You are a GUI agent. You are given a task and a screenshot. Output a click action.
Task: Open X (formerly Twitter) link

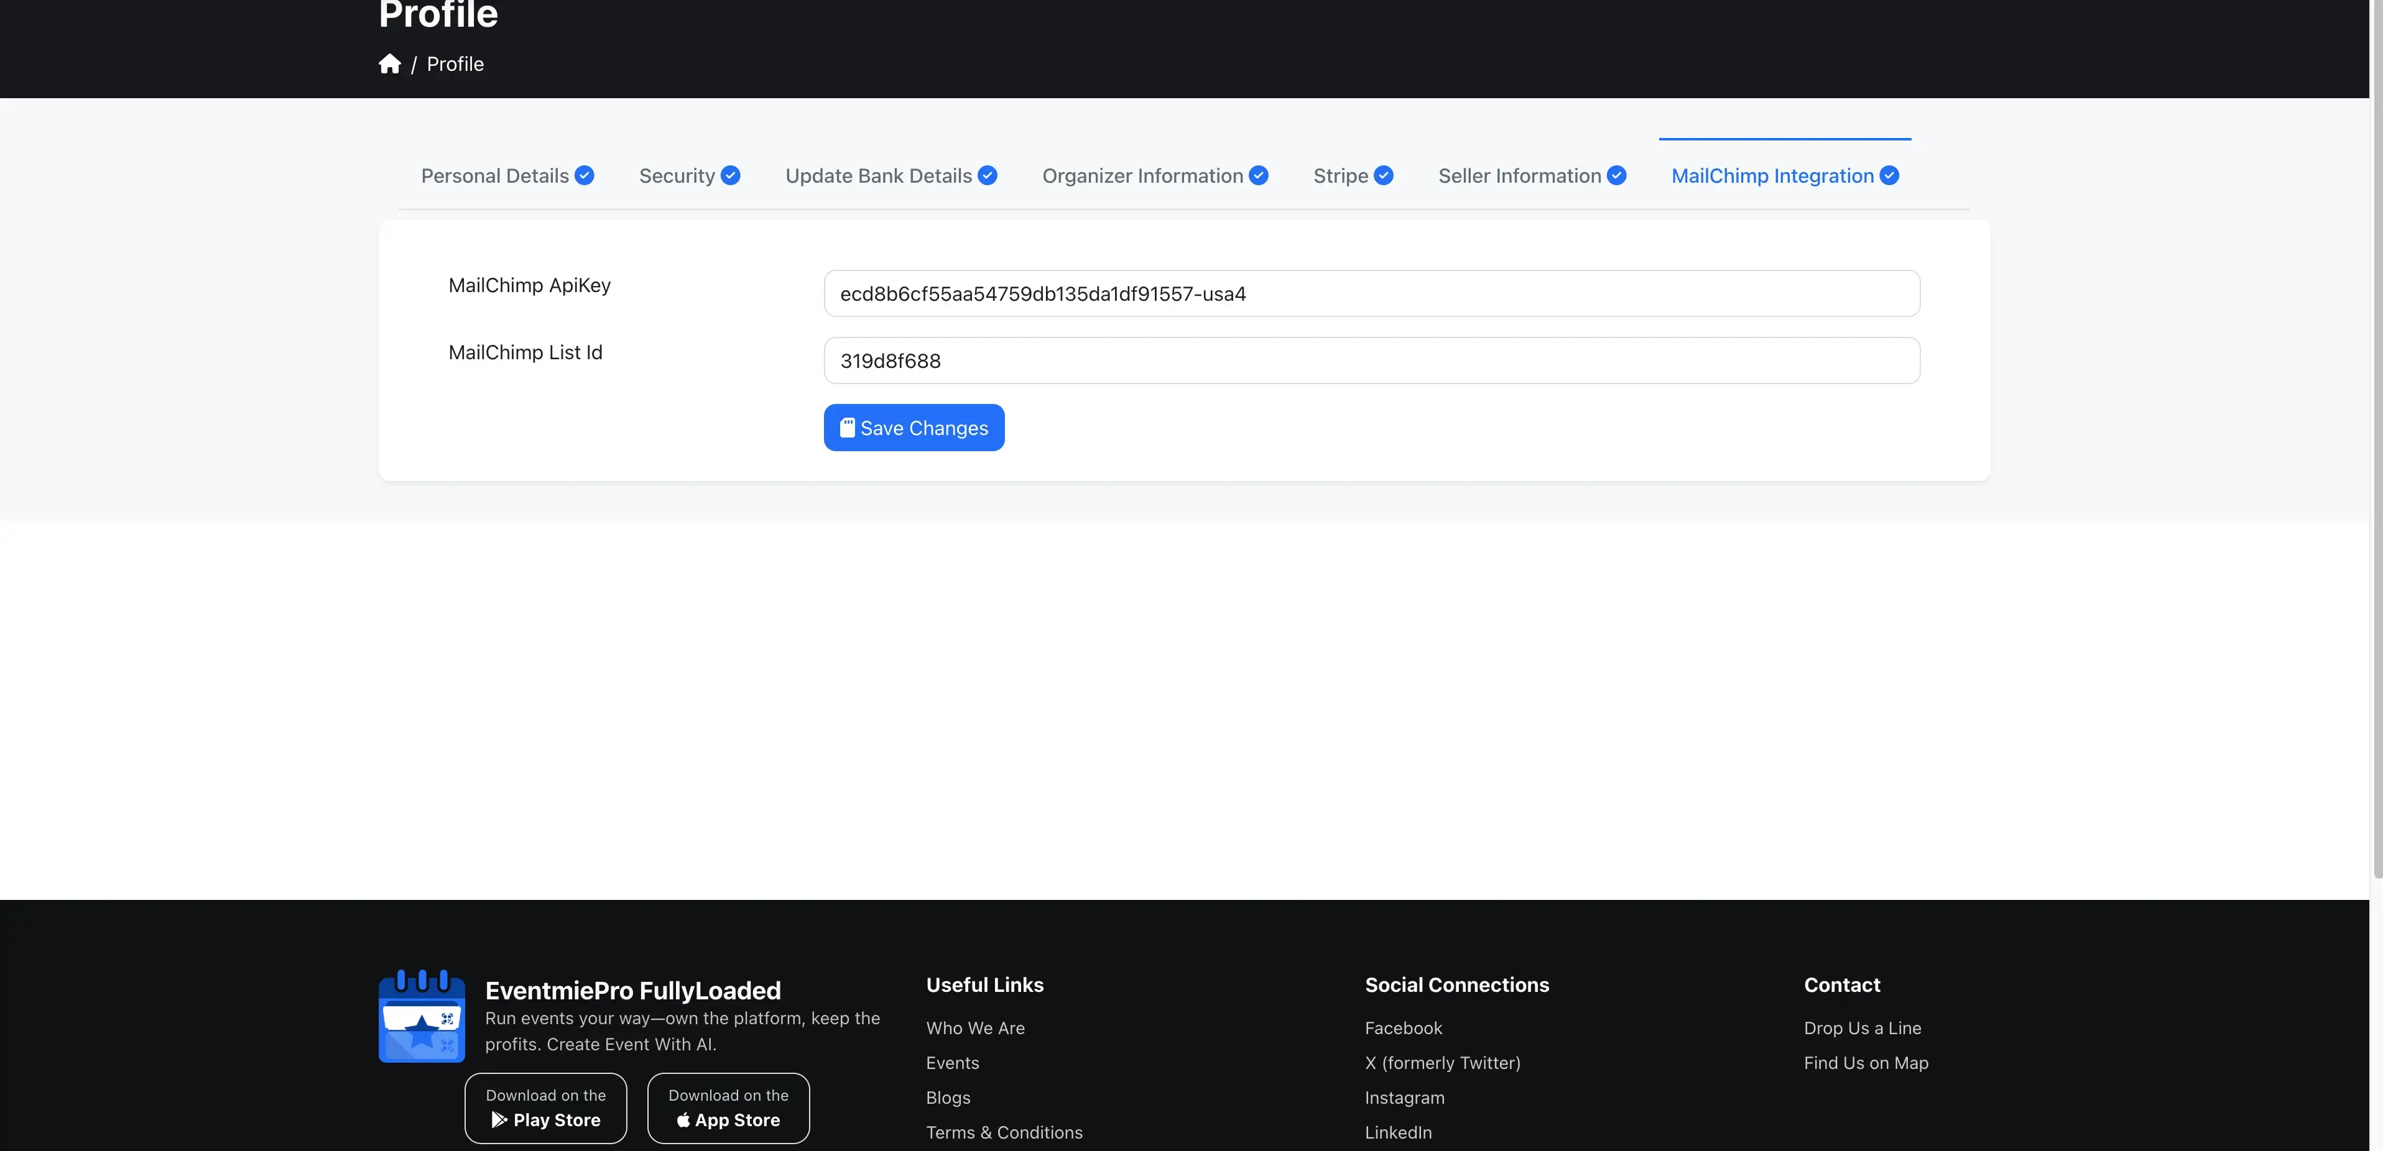[1441, 1062]
